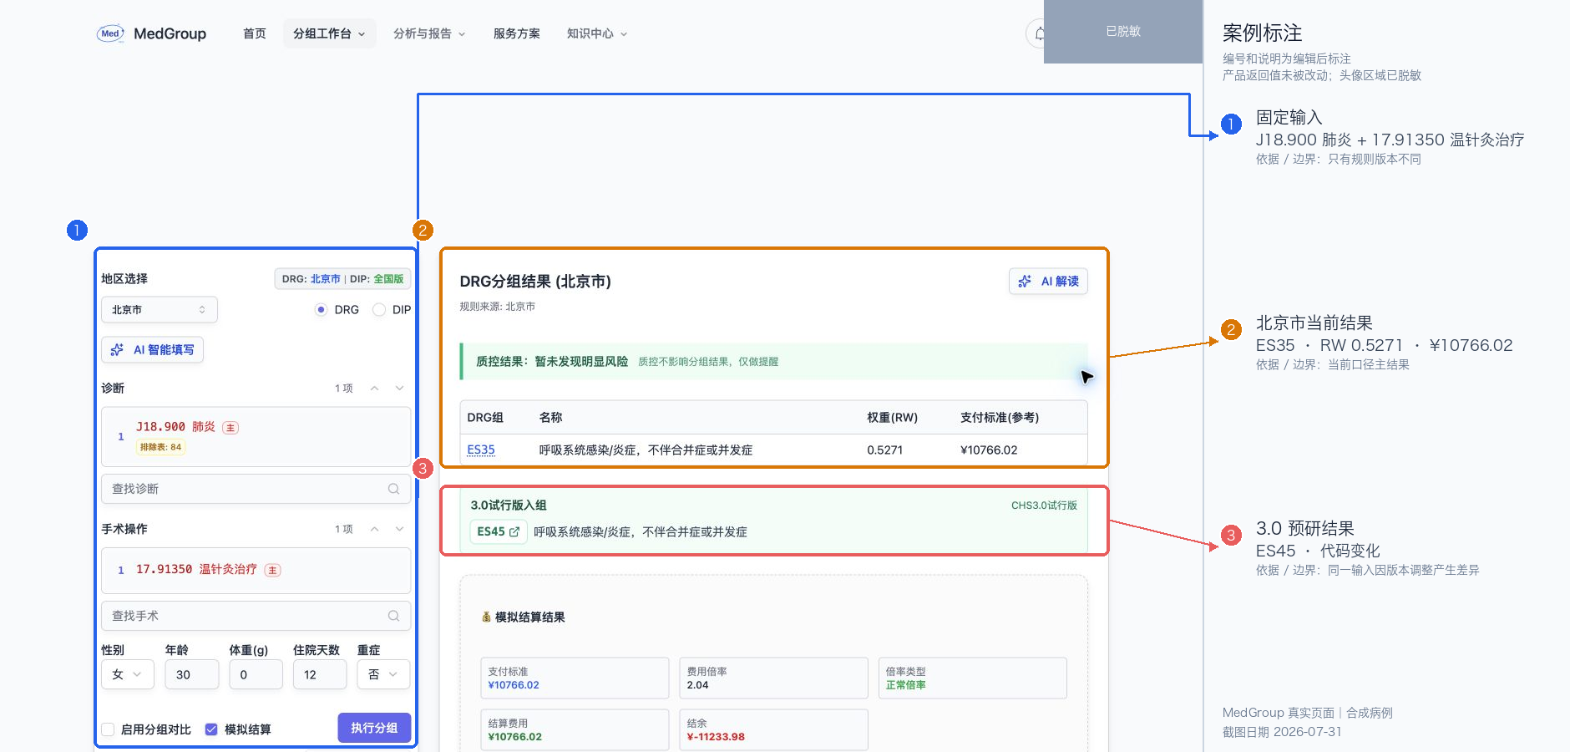Select the DIP radio button

(x=379, y=309)
